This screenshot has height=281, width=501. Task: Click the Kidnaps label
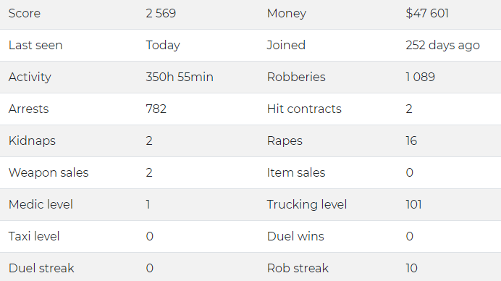[x=32, y=141]
